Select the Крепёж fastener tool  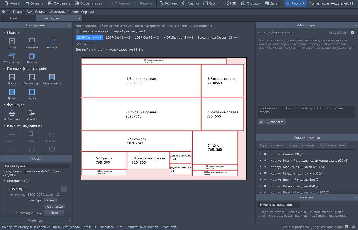coord(32,115)
